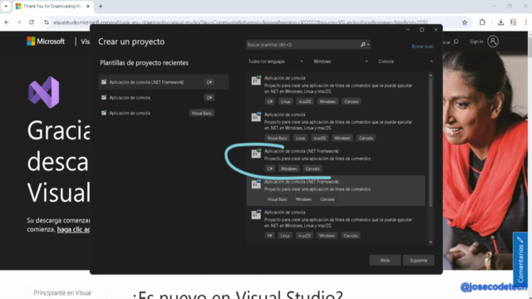This screenshot has width=532, height=299.
Task: Bookmark this page with the star icon
Action: pyautogui.click(x=465, y=22)
